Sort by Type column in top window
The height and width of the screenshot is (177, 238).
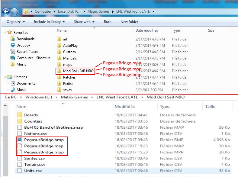[x=176, y=31]
